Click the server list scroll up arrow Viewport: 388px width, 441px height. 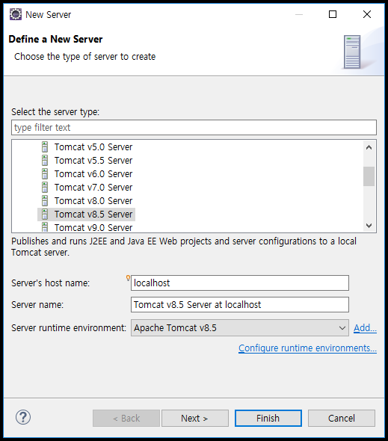(x=369, y=147)
